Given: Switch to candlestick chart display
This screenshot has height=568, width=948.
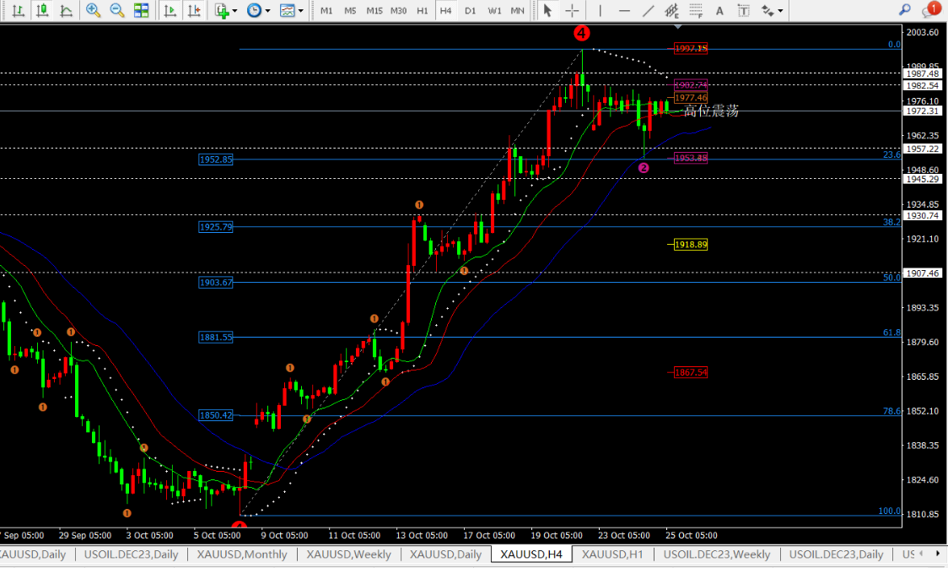Looking at the screenshot, I should [42, 10].
